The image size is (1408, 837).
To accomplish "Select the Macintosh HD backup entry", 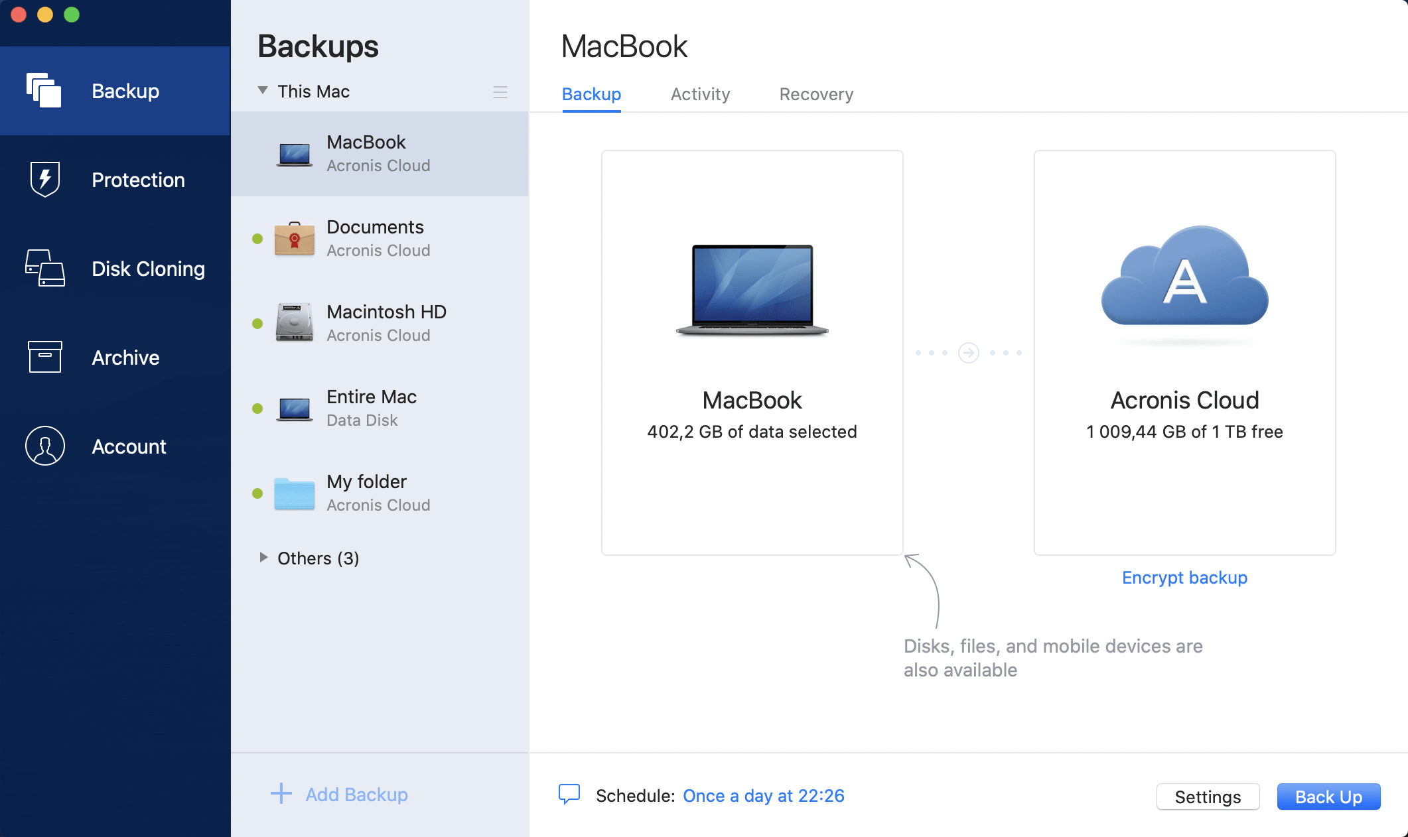I will coord(385,322).
